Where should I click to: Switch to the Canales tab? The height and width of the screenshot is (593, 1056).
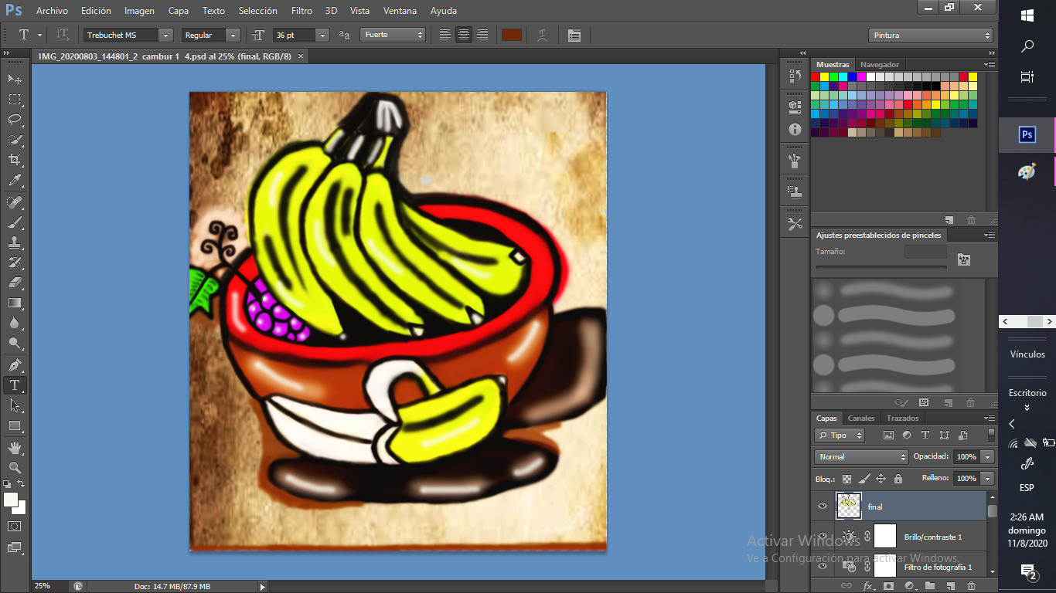861,418
